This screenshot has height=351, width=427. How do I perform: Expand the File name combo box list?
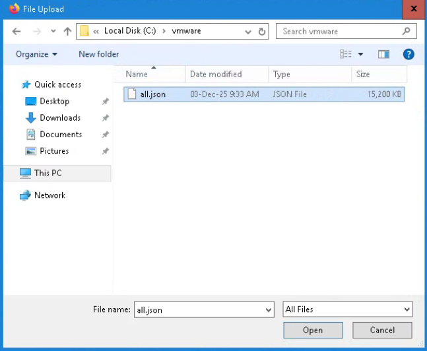[x=268, y=309]
